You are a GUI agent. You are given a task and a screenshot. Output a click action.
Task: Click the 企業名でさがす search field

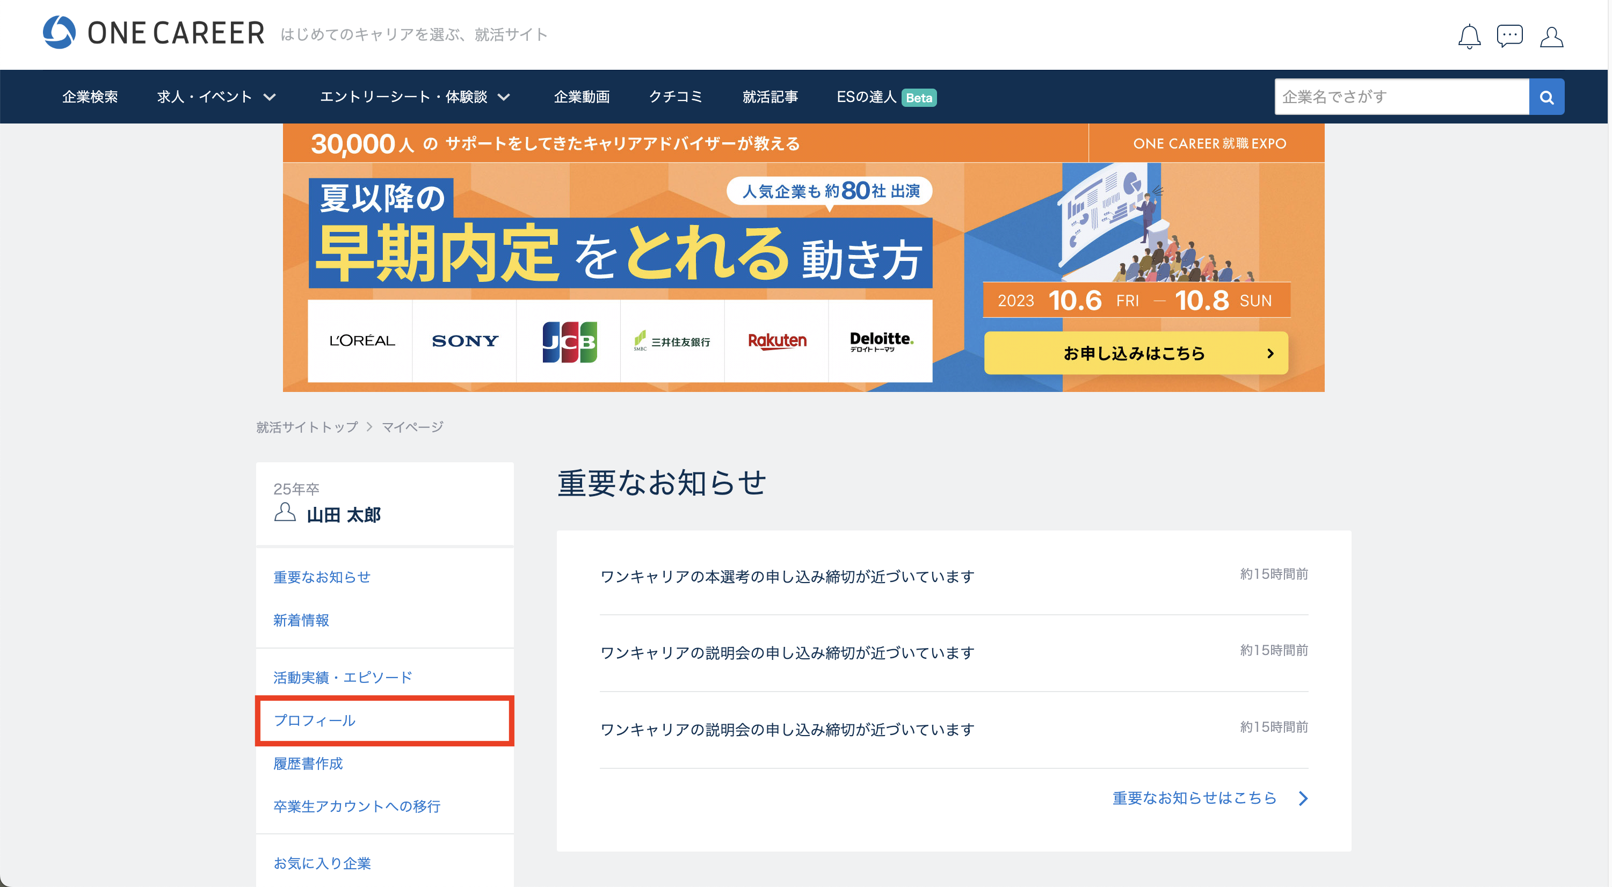tap(1402, 97)
